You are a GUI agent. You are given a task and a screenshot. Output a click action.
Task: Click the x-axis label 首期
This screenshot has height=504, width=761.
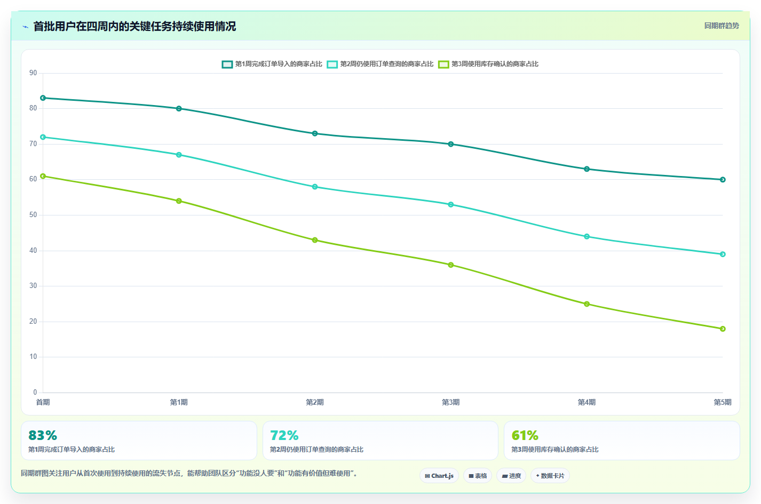43,402
